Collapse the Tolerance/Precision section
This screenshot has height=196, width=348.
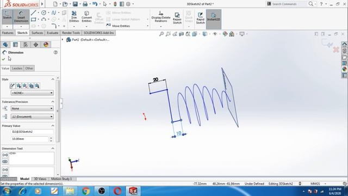point(53,102)
